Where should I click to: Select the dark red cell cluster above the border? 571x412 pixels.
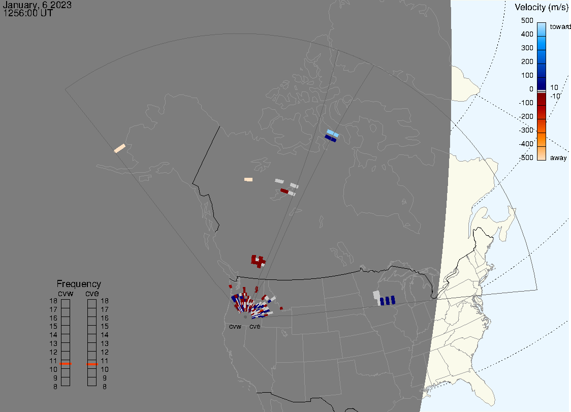click(258, 261)
